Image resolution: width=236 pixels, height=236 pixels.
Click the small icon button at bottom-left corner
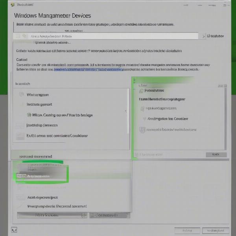coord(14,230)
